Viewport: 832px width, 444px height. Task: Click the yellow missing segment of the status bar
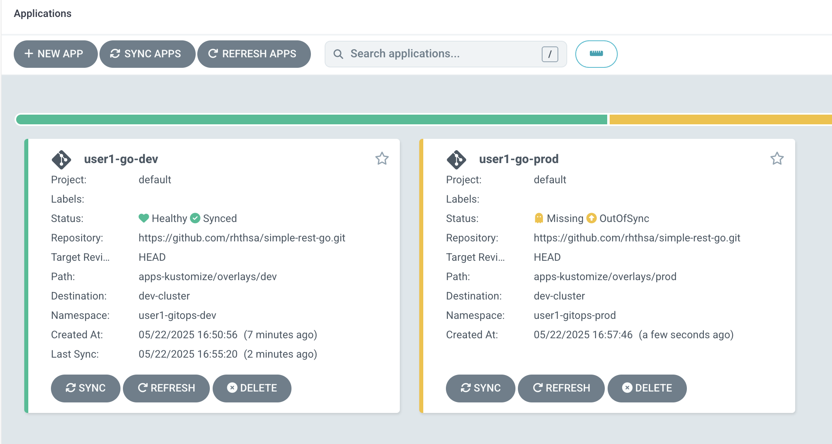(720, 119)
